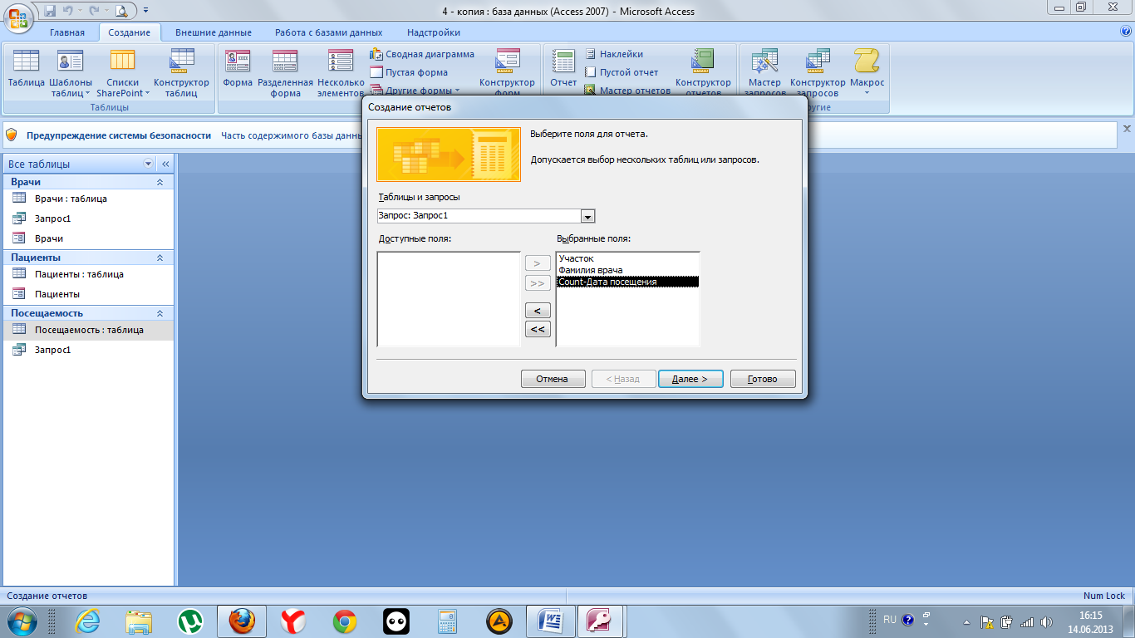Open uTorrent from the taskbar
The height and width of the screenshot is (638, 1135).
190,621
